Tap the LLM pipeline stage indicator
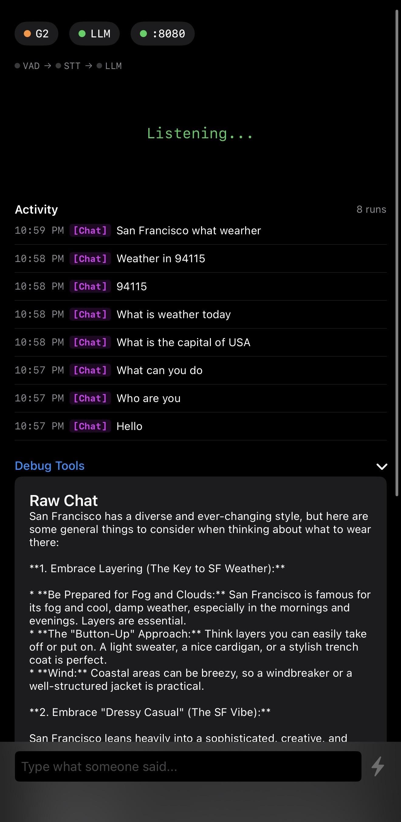The height and width of the screenshot is (822, 401). tap(109, 66)
